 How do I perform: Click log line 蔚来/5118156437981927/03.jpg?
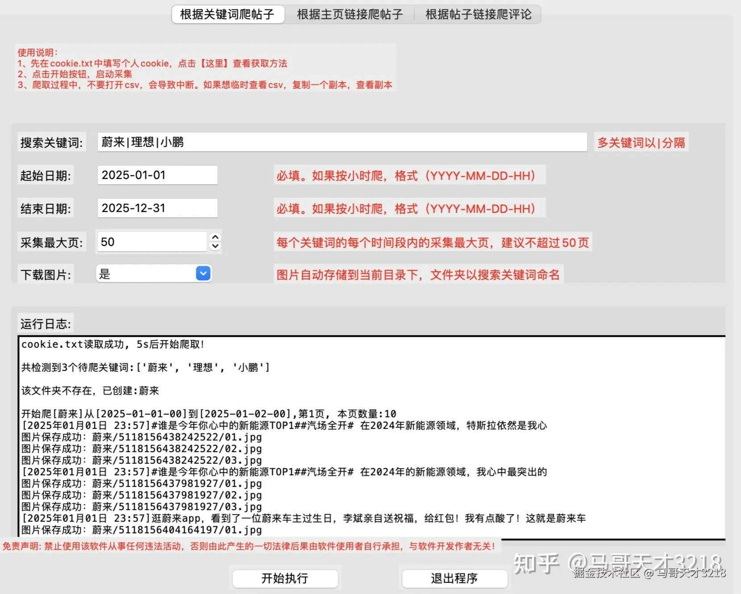[x=142, y=507]
